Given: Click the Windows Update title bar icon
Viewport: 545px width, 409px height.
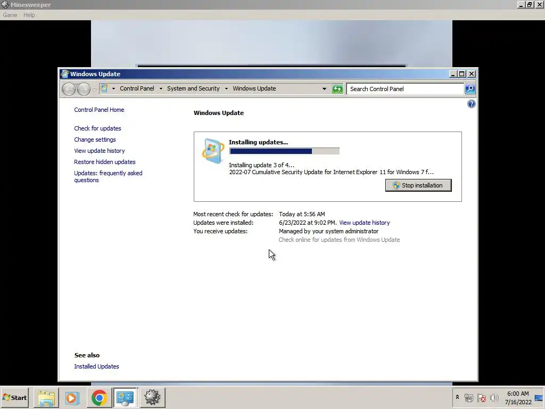Looking at the screenshot, I should pyautogui.click(x=64, y=73).
